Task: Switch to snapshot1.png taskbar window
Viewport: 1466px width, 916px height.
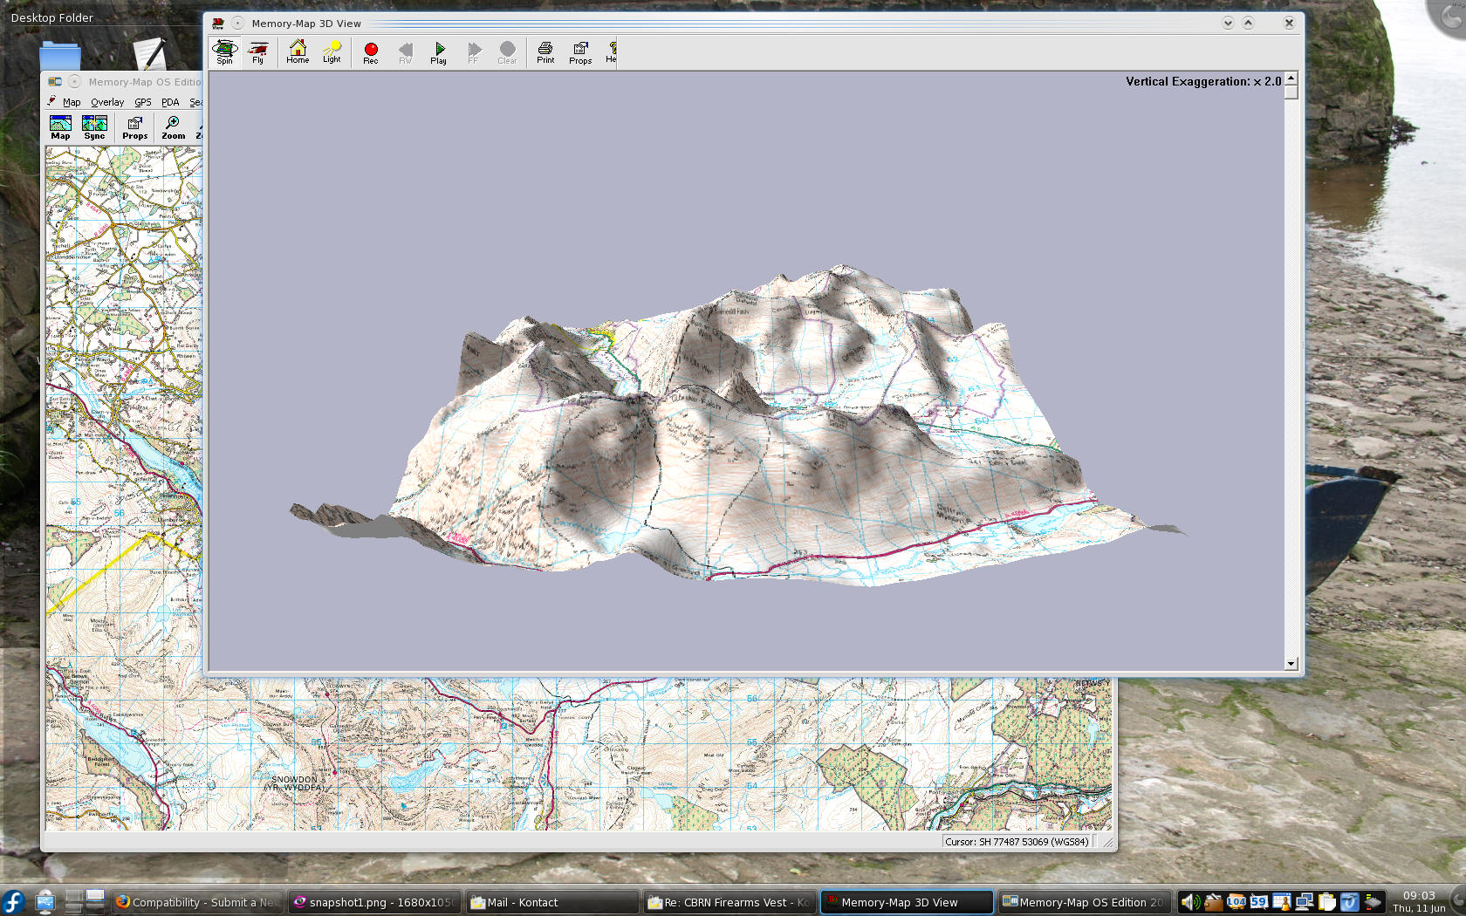Action: [x=375, y=902]
